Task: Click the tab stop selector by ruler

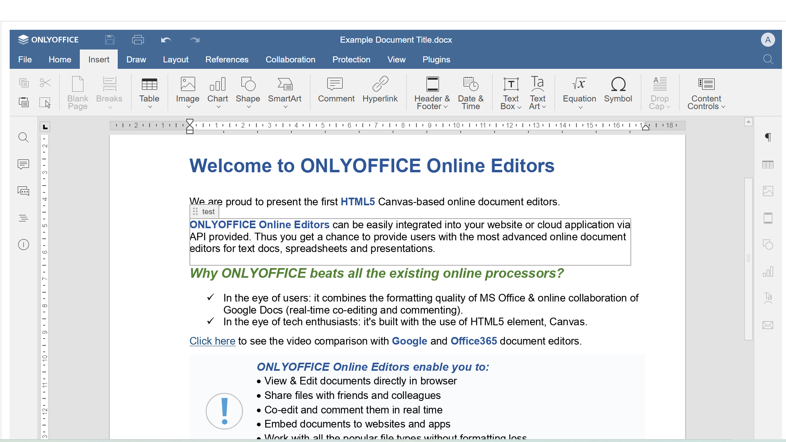Action: point(45,127)
